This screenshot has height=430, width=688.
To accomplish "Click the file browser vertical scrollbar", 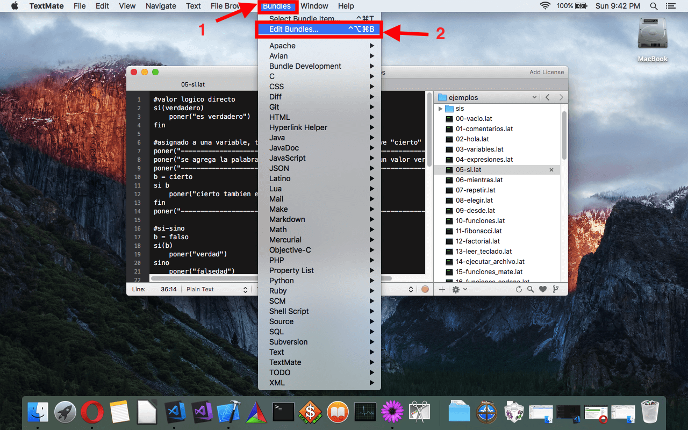I will point(564,135).
